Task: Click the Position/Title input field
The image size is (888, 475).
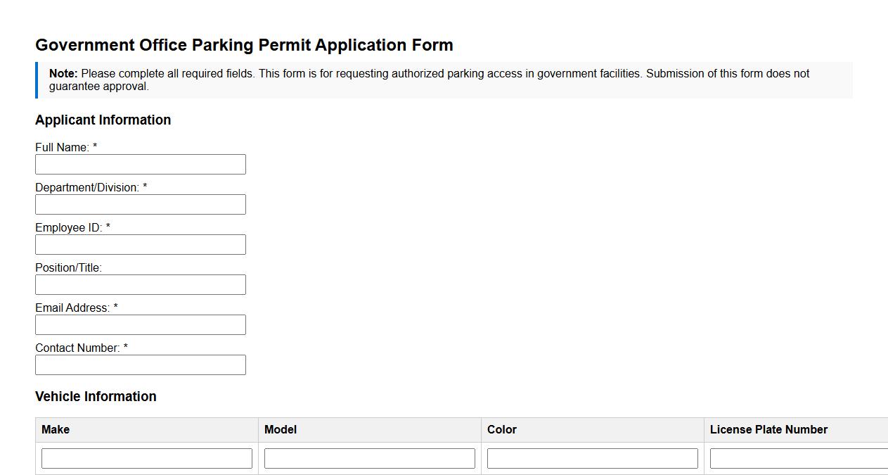Action: [x=141, y=284]
